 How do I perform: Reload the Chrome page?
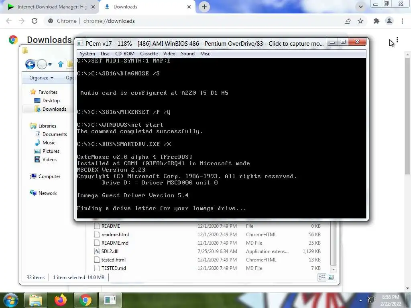tap(35, 21)
